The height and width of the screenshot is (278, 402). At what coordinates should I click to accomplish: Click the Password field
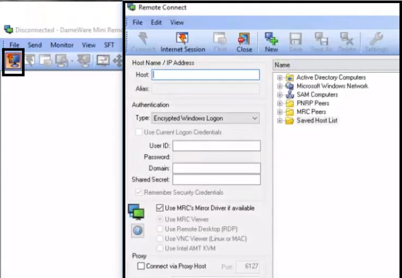(x=216, y=157)
